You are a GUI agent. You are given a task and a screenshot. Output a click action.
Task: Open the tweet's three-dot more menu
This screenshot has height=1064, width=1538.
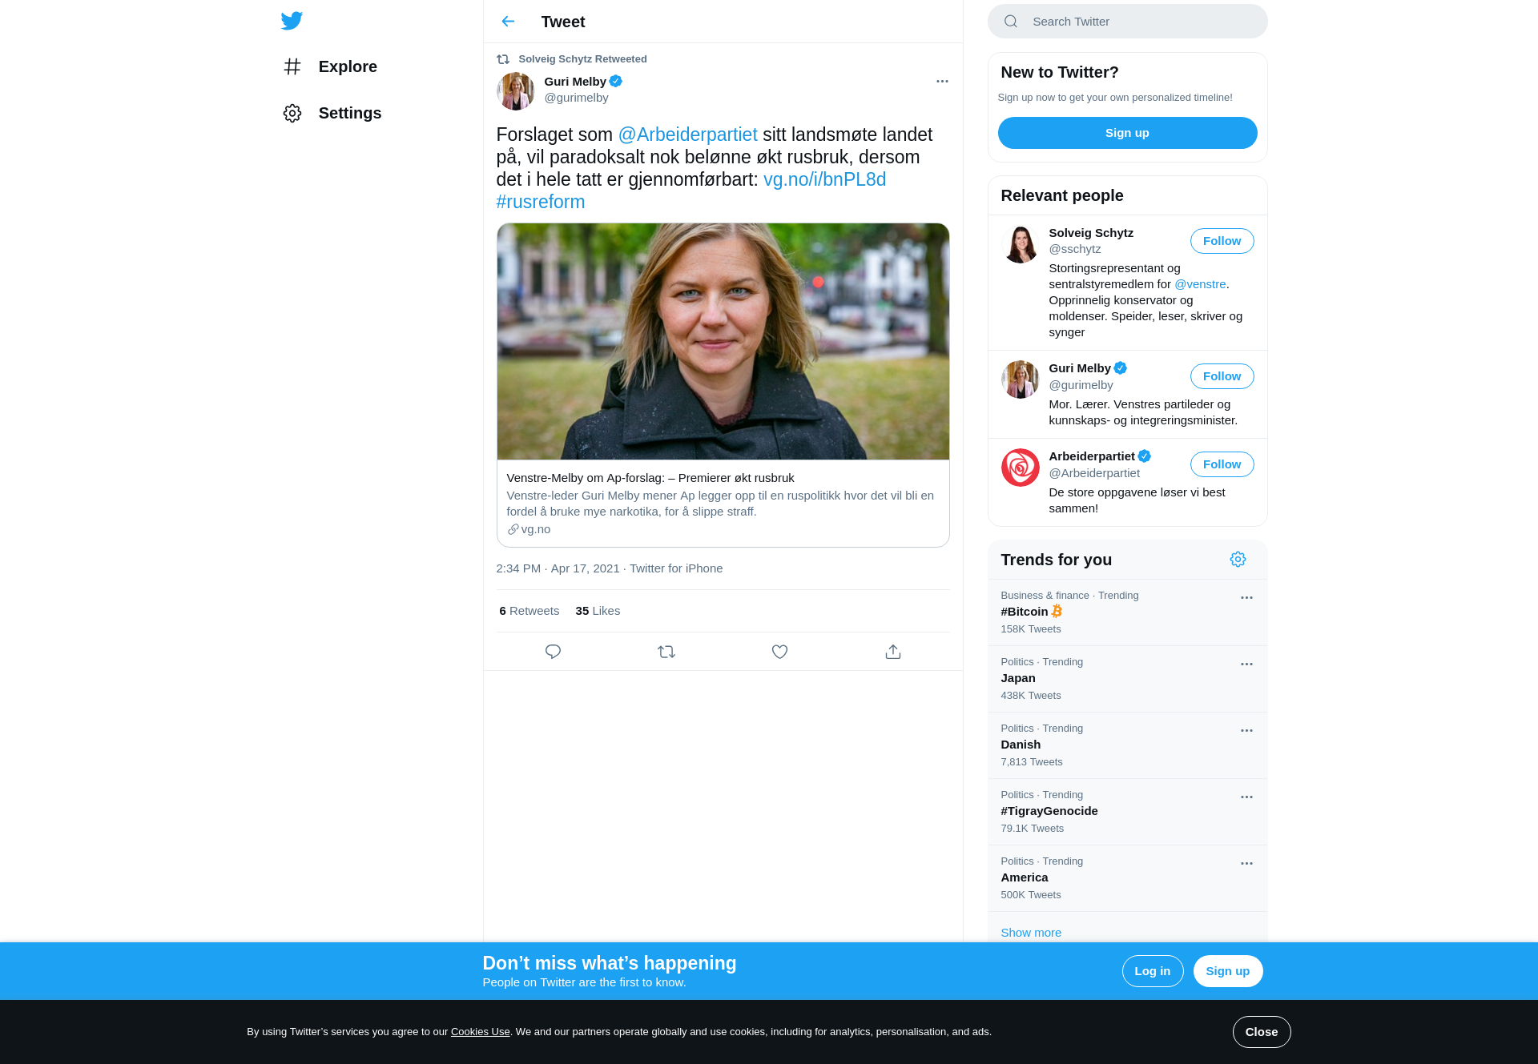click(942, 82)
